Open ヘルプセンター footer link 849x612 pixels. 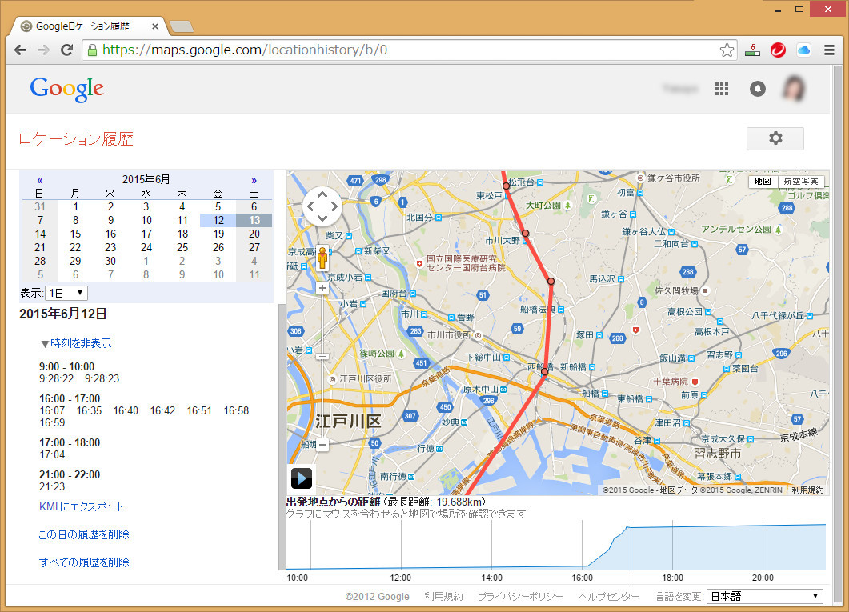click(609, 596)
